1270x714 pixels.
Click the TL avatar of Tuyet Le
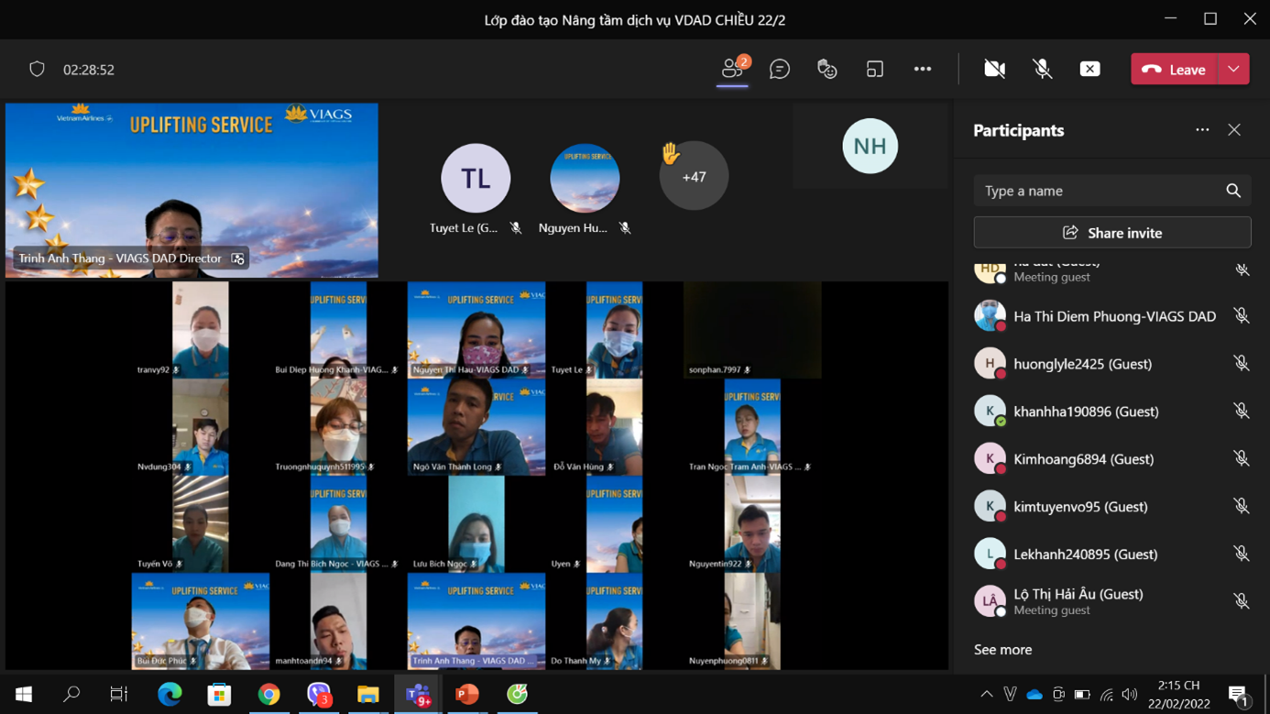(x=476, y=178)
